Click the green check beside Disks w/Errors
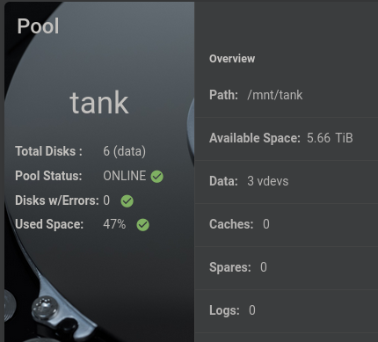Image resolution: width=378 pixels, height=342 pixels. (x=127, y=201)
